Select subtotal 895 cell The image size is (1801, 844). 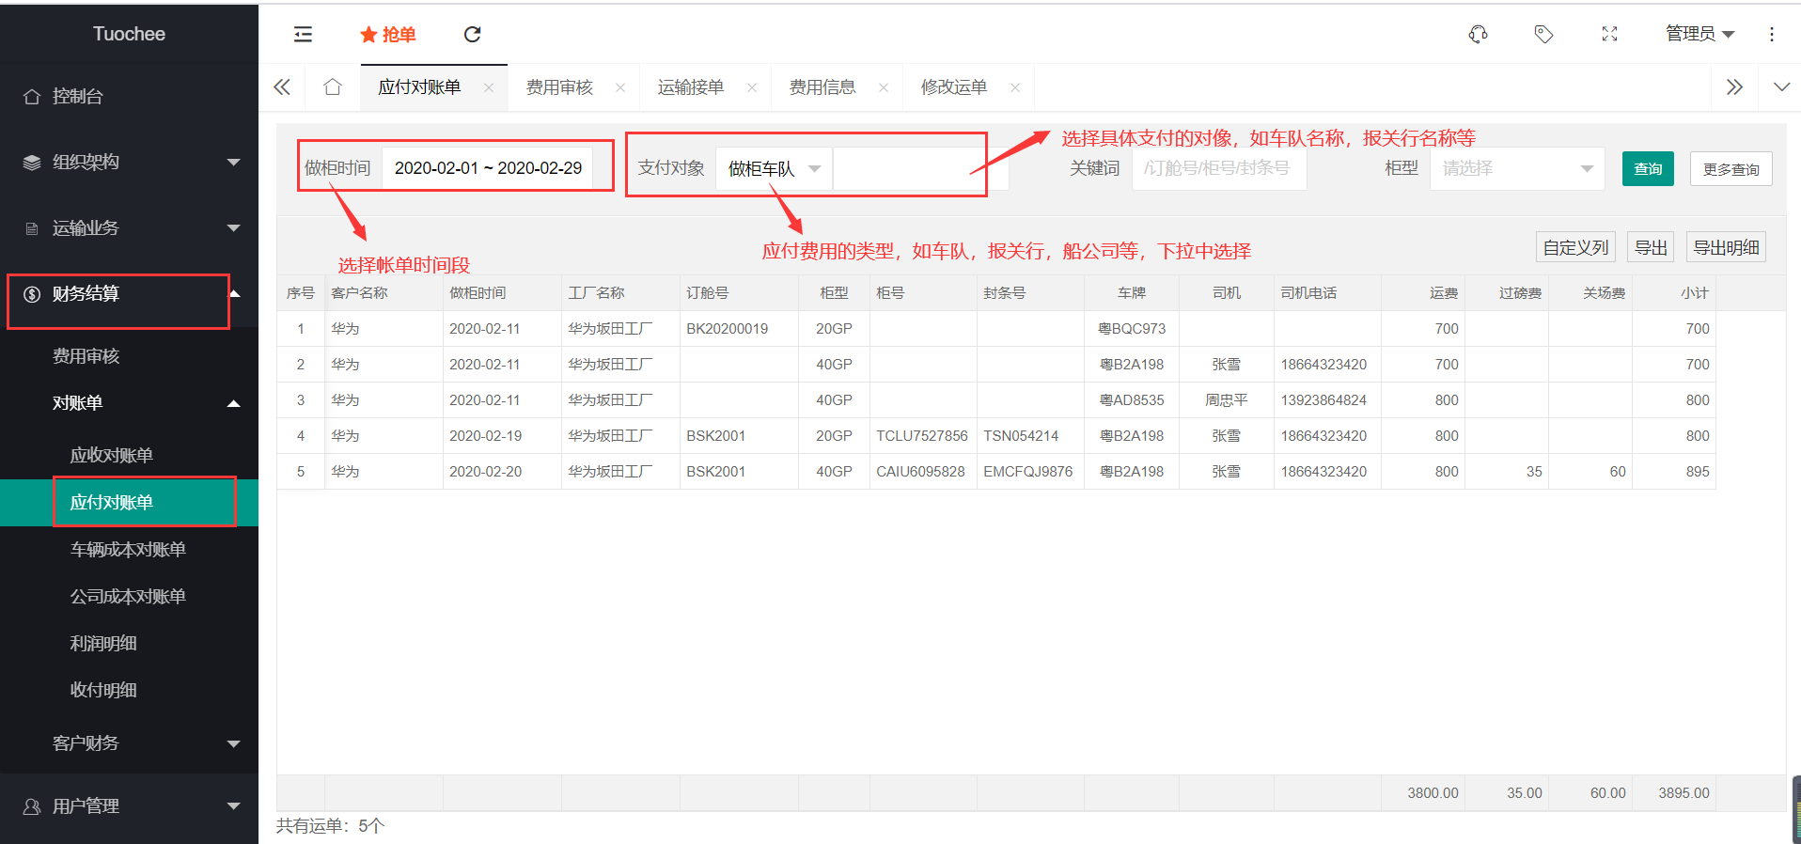pos(1674,472)
